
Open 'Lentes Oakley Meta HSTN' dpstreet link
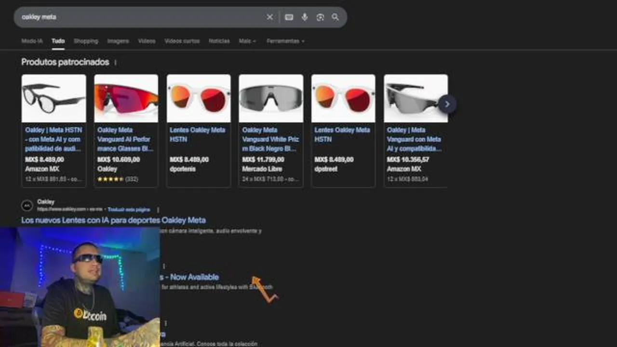click(x=342, y=134)
